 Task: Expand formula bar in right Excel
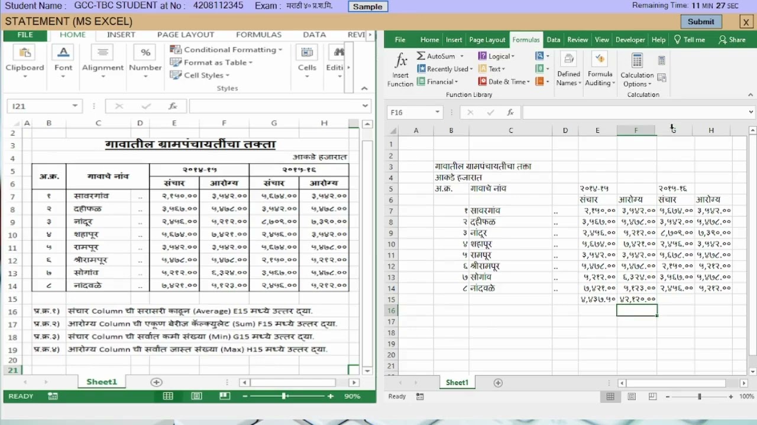click(751, 112)
